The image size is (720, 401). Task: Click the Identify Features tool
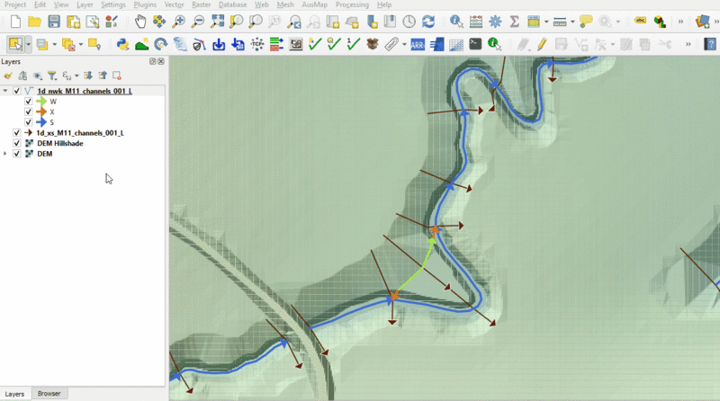(456, 21)
